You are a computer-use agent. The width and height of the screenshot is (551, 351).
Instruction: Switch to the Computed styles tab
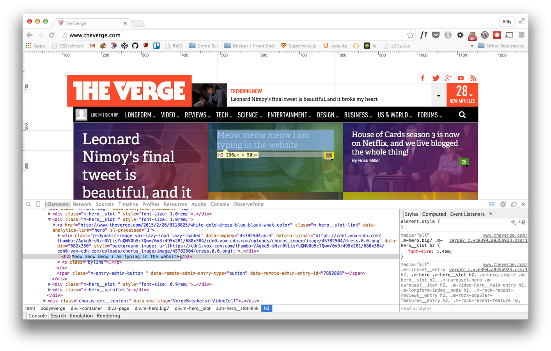click(x=434, y=214)
